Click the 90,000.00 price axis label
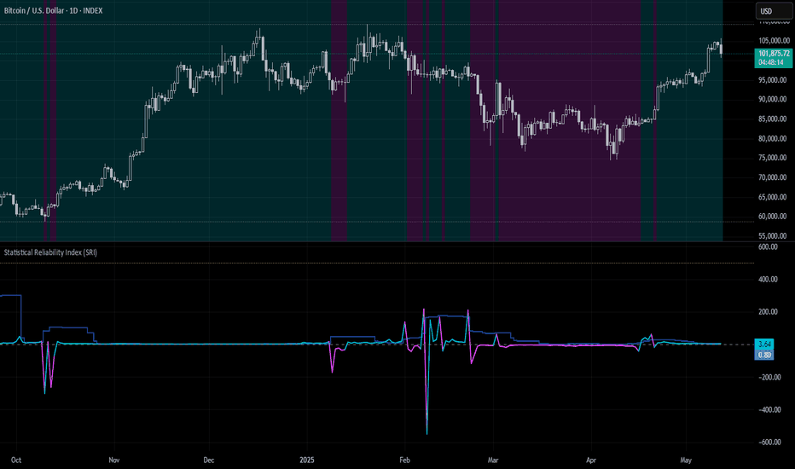 point(773,99)
